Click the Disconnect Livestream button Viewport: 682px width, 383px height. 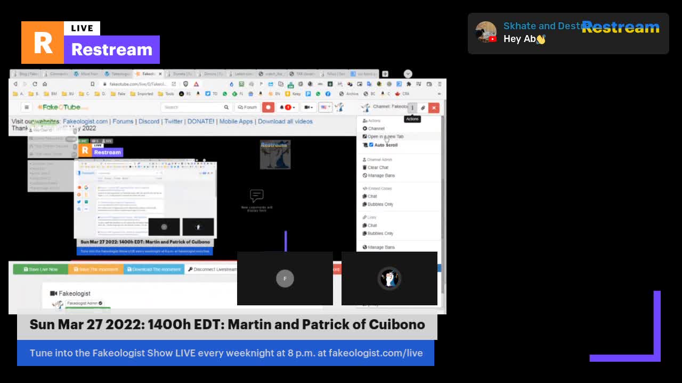click(x=211, y=269)
